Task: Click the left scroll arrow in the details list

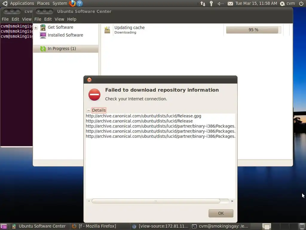Action: [x=89, y=201]
